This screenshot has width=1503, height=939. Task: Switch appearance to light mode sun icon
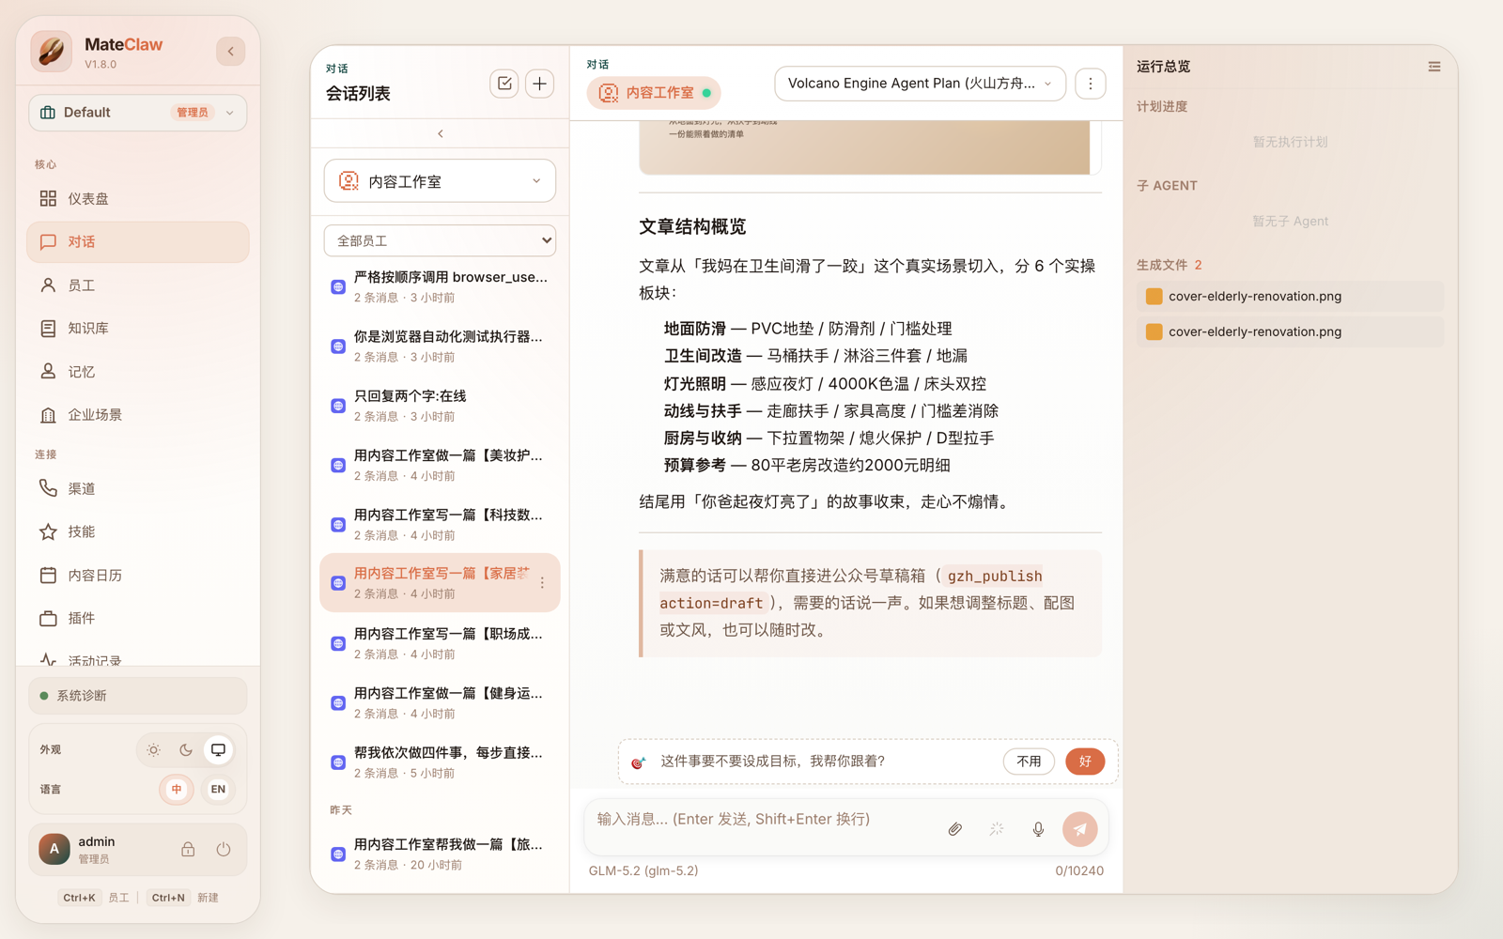point(153,749)
